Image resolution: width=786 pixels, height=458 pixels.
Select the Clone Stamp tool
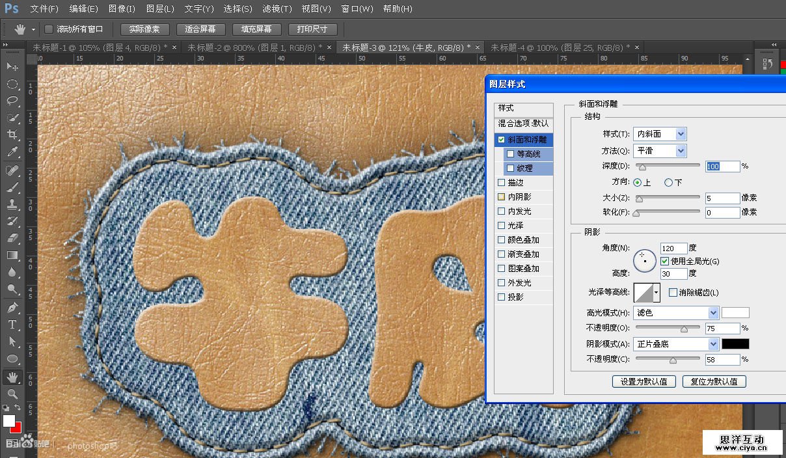point(12,204)
